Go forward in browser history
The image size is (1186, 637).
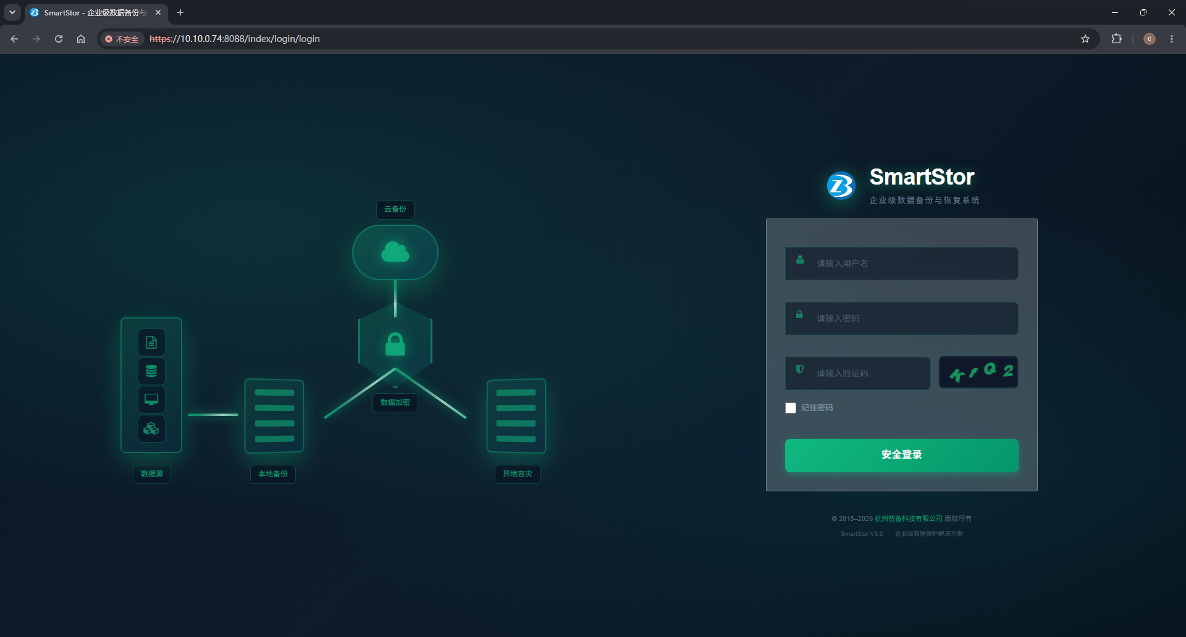click(x=36, y=39)
